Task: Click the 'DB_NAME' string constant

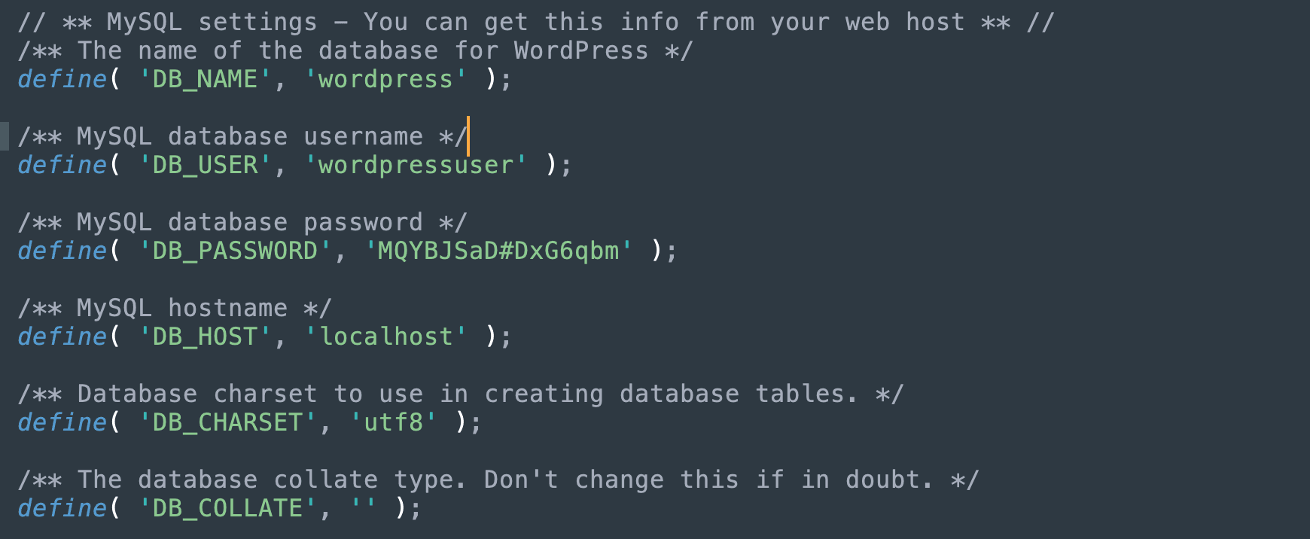Action: coord(205,79)
